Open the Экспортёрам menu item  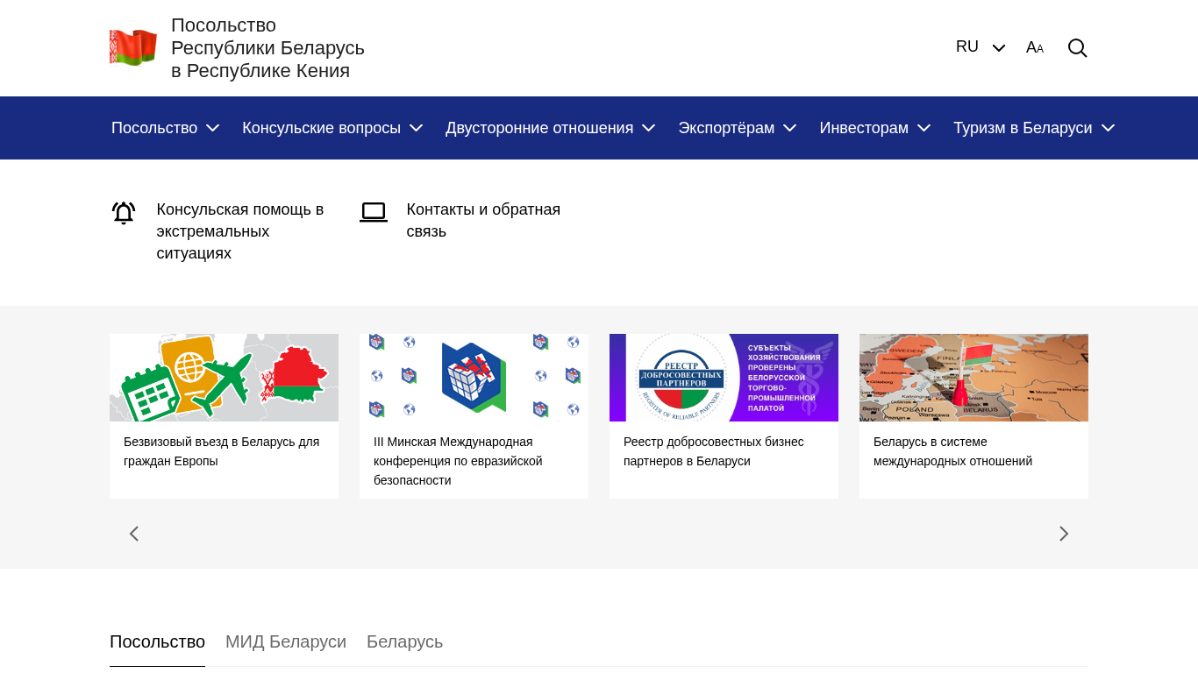[x=737, y=128]
